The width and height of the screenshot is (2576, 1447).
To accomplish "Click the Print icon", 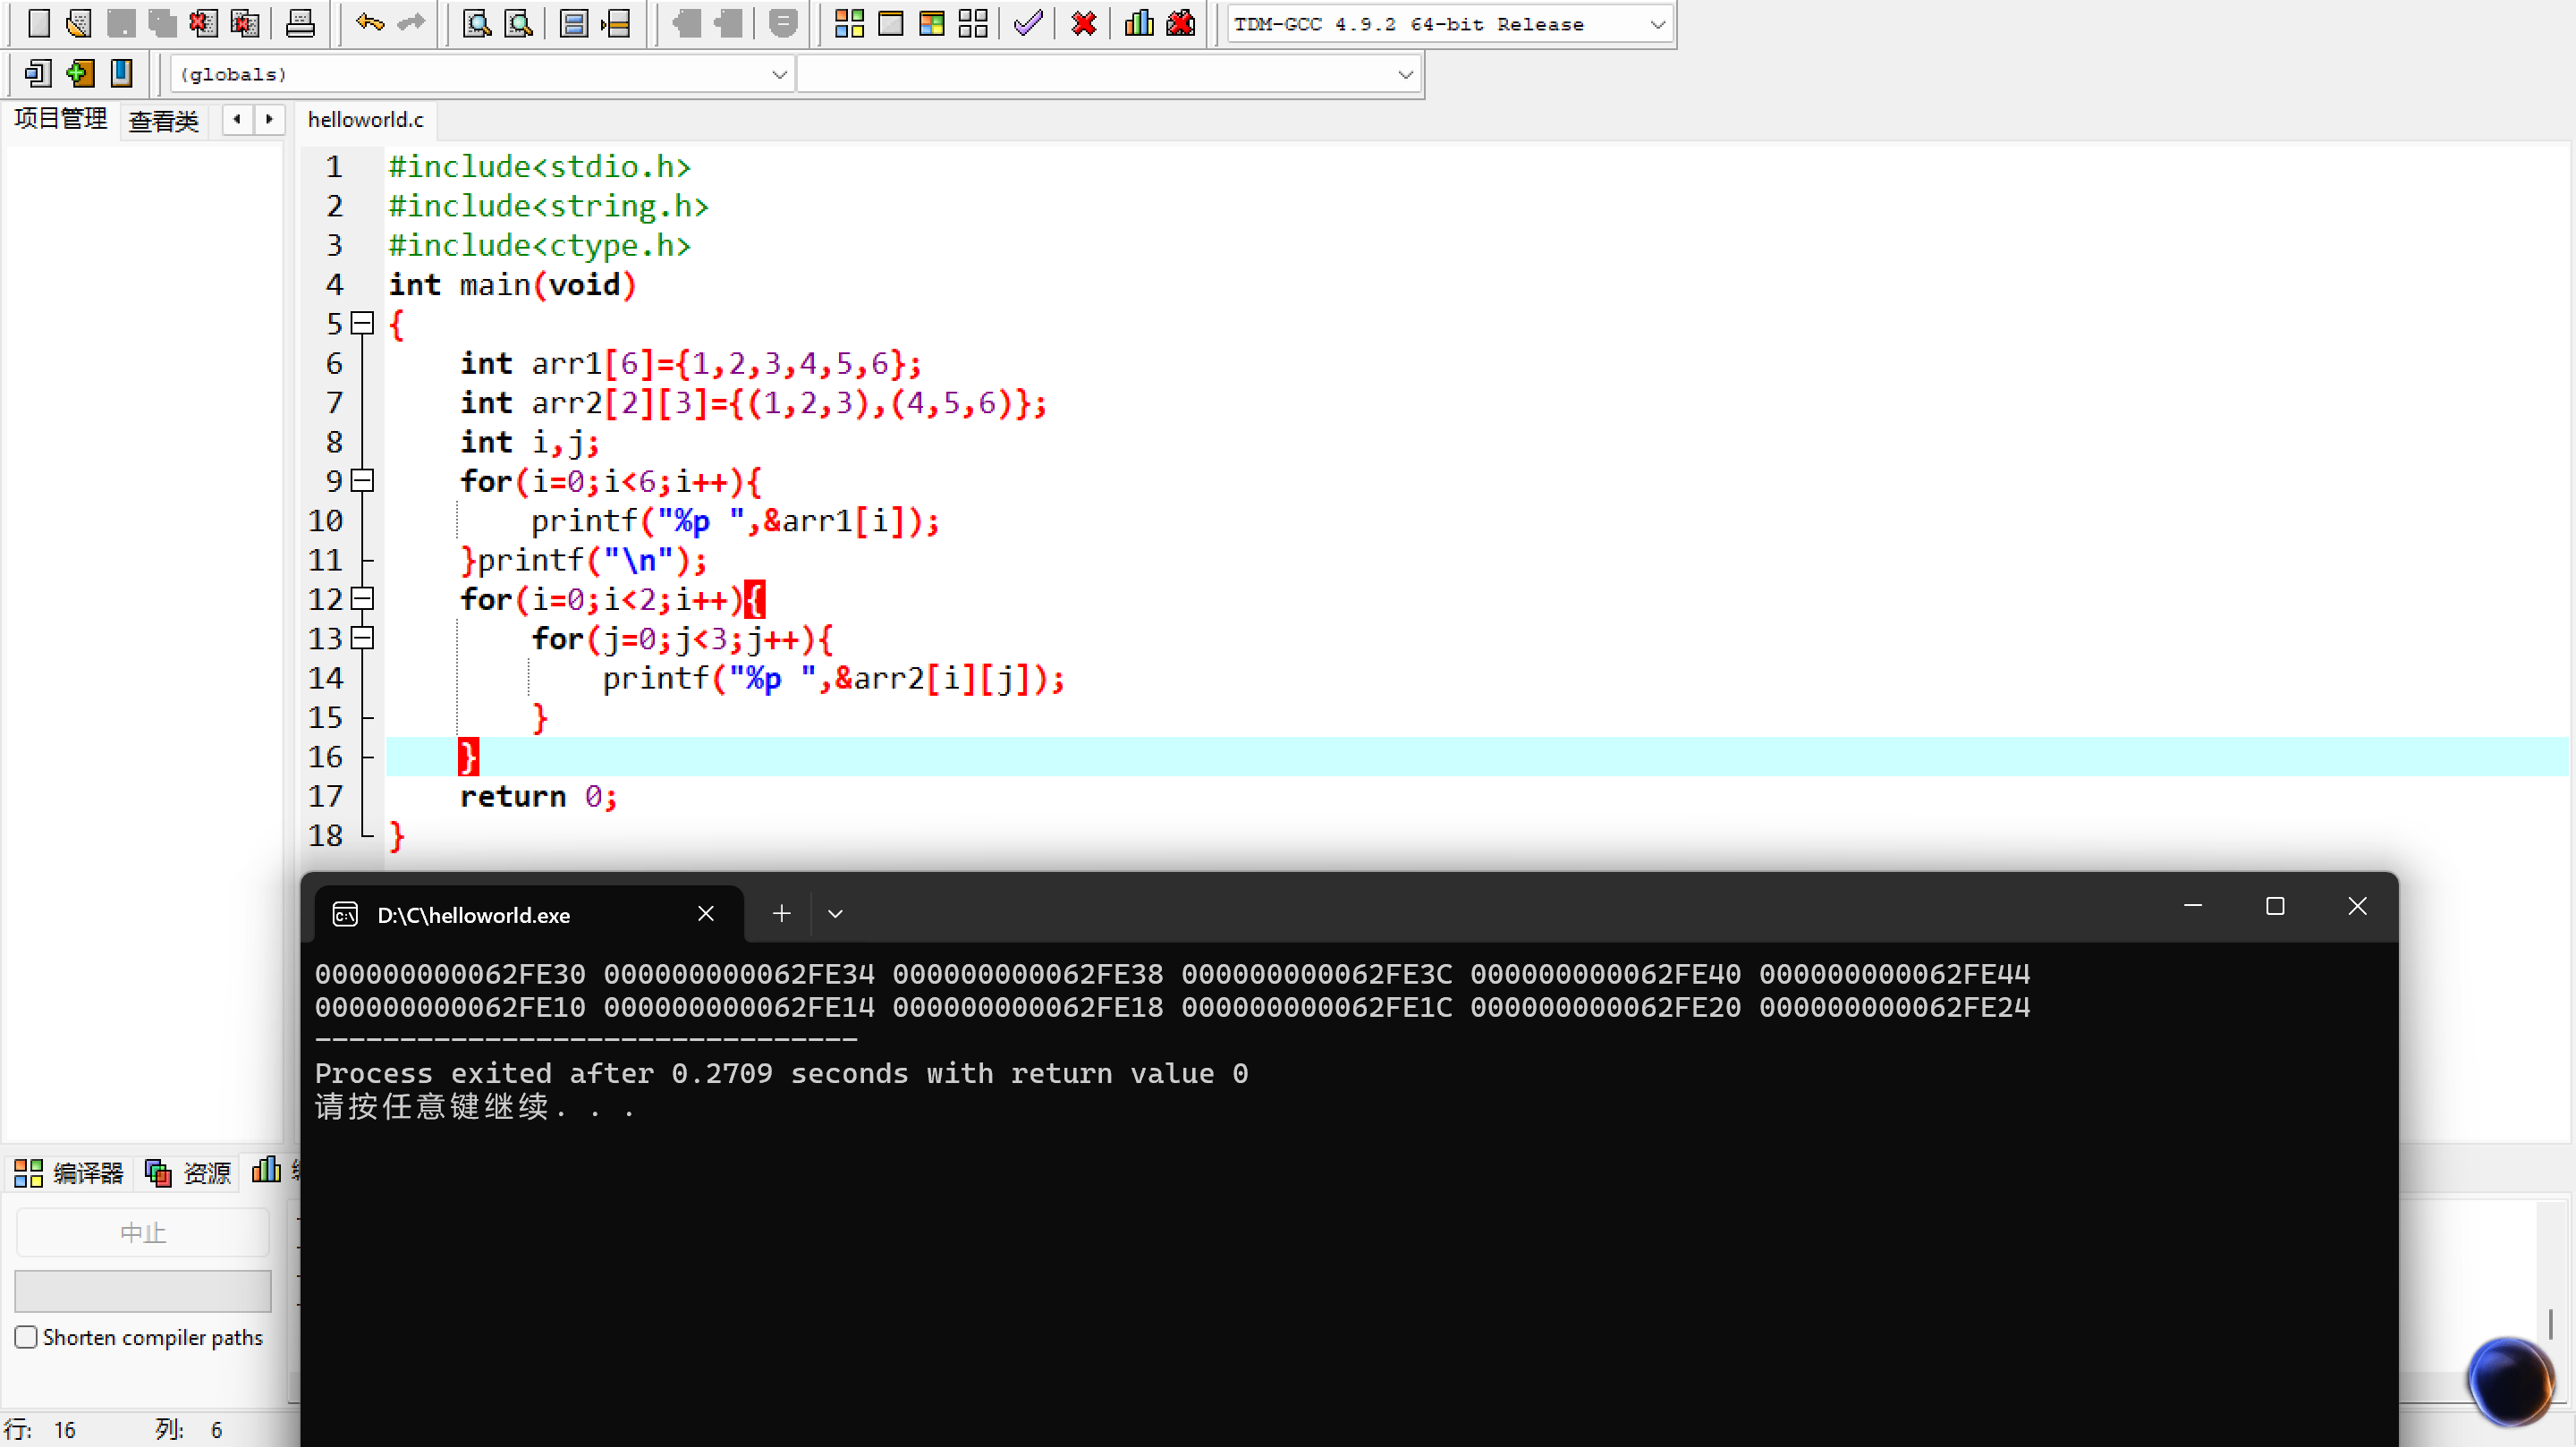I will coord(300,23).
